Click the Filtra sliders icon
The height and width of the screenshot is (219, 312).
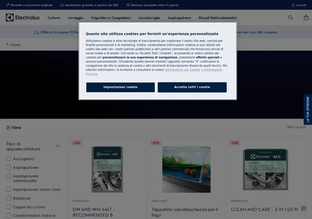(8, 128)
